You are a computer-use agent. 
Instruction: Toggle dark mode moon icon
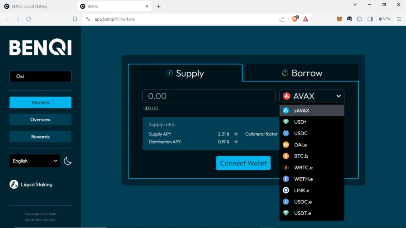pos(68,161)
